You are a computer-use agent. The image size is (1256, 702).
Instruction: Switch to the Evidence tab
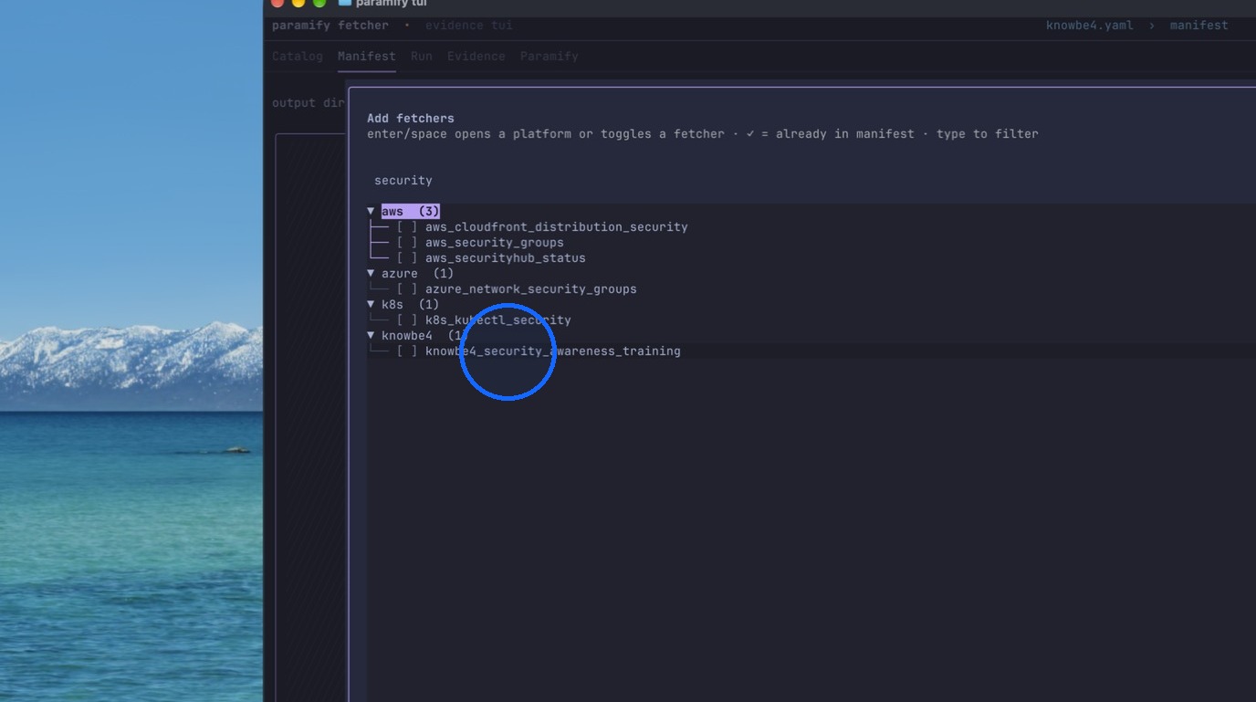click(476, 57)
